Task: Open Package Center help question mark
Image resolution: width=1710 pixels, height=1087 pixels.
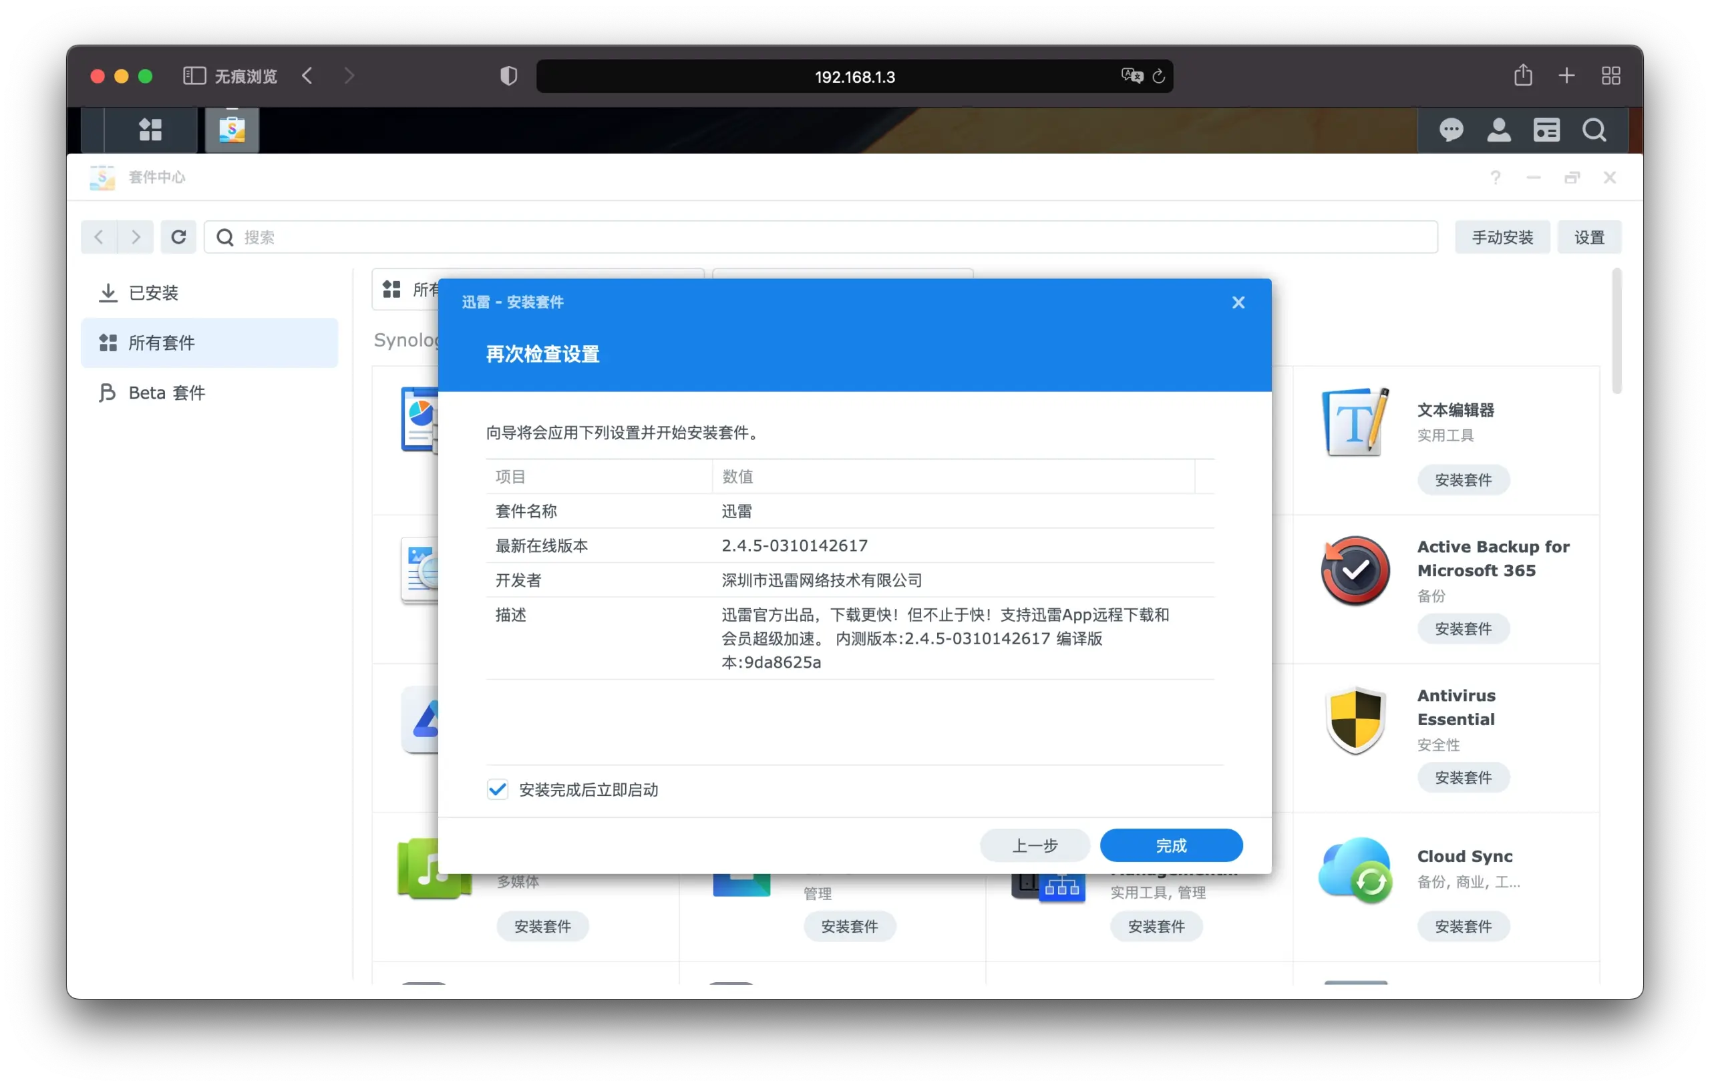Action: [1495, 178]
